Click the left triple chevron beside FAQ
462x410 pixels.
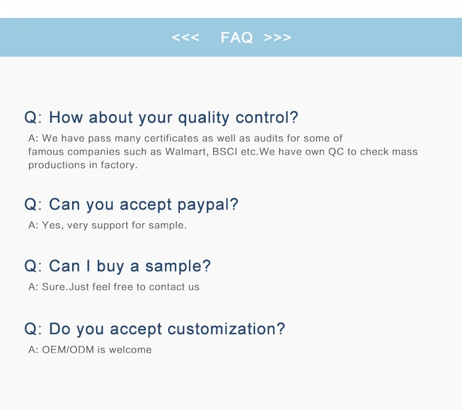point(185,38)
